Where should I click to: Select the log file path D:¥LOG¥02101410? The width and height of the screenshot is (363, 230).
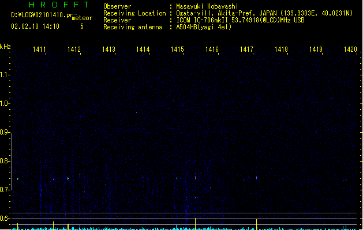[x=39, y=15]
